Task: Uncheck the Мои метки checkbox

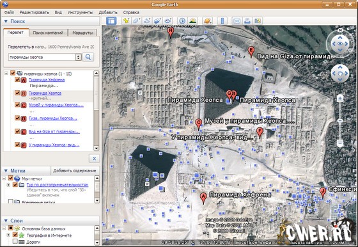Action: tap(10, 178)
